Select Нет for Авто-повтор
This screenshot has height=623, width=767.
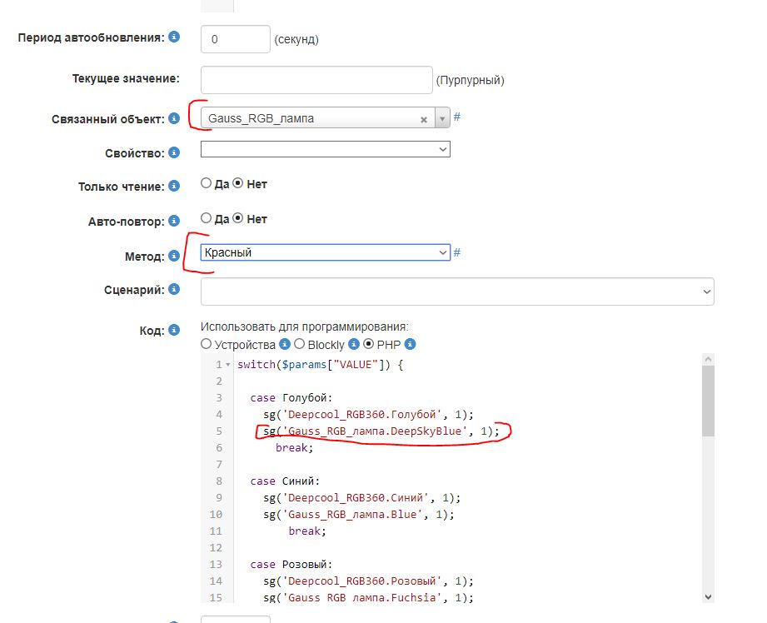pos(237,217)
